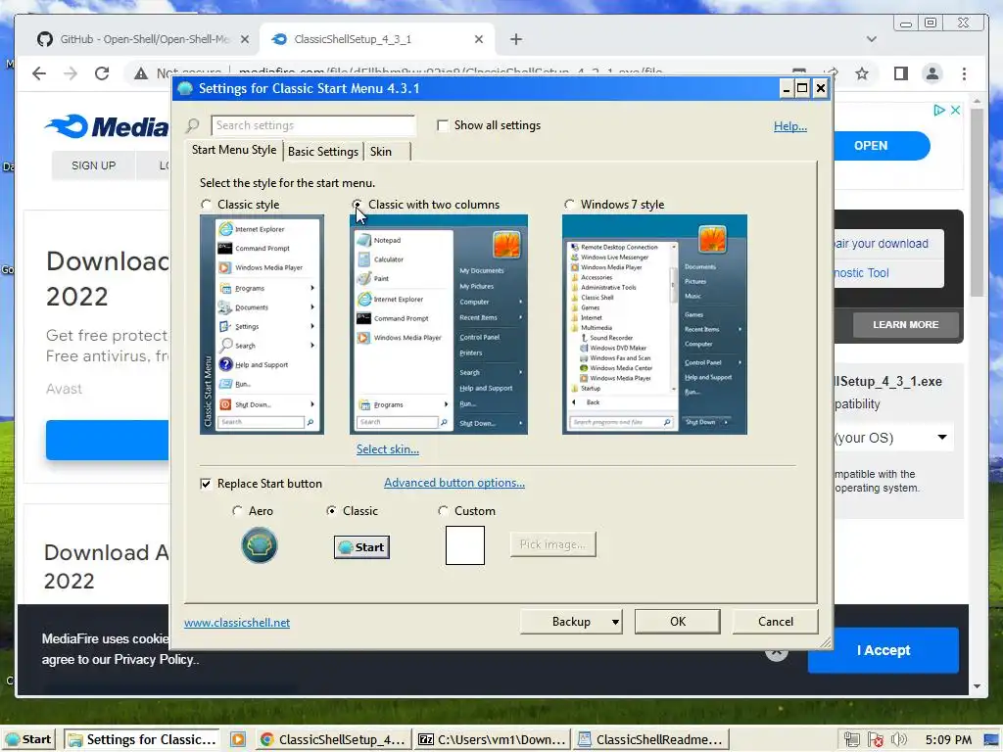This screenshot has height=752, width=1003.
Task: Click the network icon in system tray
Action: point(851,740)
